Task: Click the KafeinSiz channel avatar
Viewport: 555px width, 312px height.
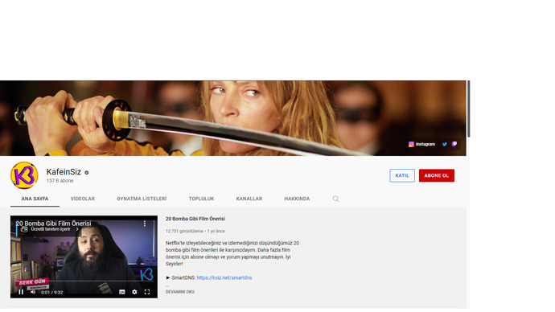Action: pyautogui.click(x=24, y=175)
